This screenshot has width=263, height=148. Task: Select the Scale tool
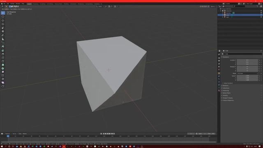pyautogui.click(x=3, y=28)
